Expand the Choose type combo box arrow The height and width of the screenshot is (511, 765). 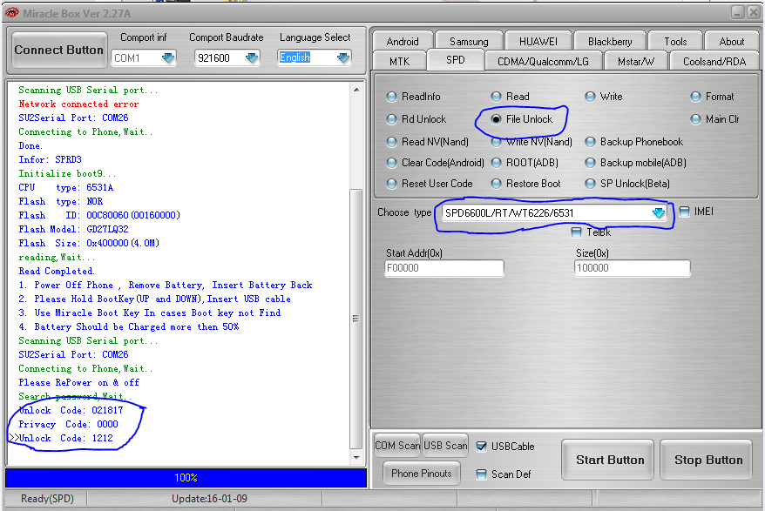pyautogui.click(x=659, y=212)
